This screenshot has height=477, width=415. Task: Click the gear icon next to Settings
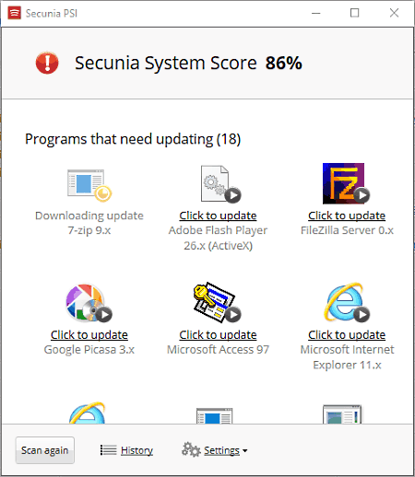(191, 449)
